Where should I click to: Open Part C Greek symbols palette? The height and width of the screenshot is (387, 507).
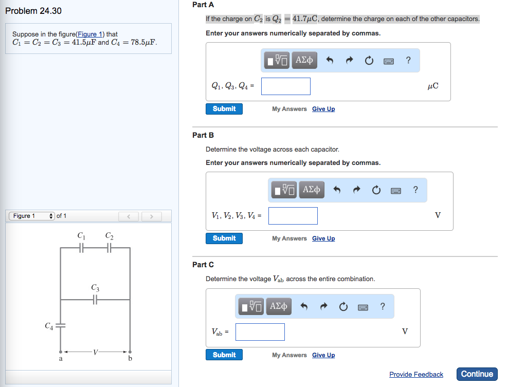(278, 306)
